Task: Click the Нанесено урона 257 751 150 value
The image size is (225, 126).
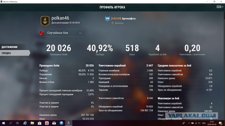Action: (88, 115)
